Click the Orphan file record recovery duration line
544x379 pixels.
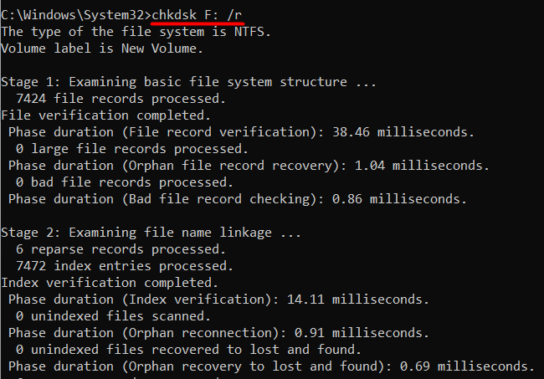pyautogui.click(x=249, y=166)
